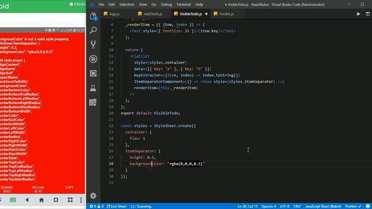Screen dimensions: 372x209
Task: Open the Test beaker icon in activity bar
Action: (93, 88)
